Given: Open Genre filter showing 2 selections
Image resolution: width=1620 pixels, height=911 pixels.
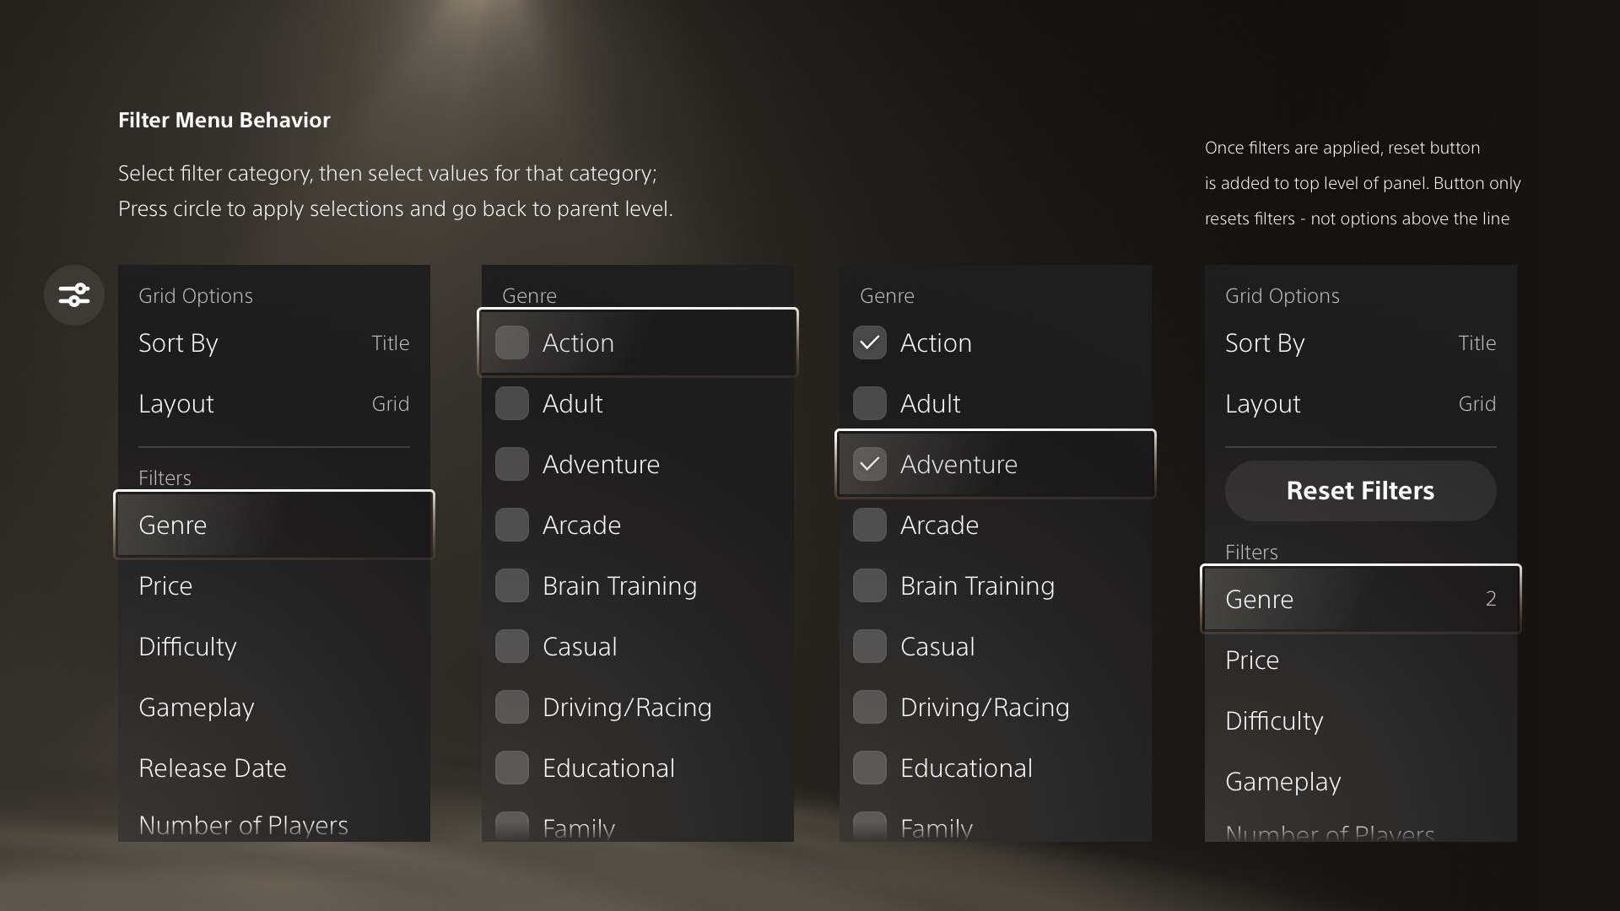Looking at the screenshot, I should click(x=1360, y=599).
